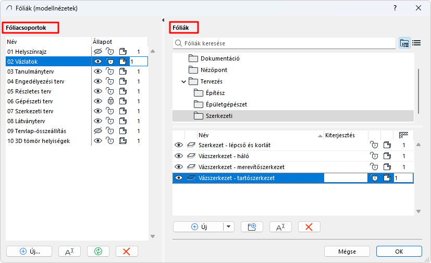Toggle visibility of 09 Tervlap-összeállítás
The image size is (431, 263).
(97, 131)
